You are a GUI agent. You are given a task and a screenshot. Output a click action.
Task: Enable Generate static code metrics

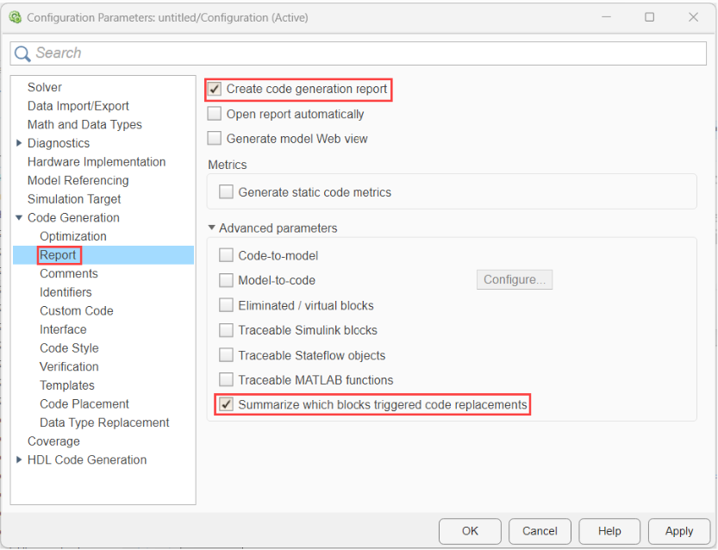tap(226, 191)
